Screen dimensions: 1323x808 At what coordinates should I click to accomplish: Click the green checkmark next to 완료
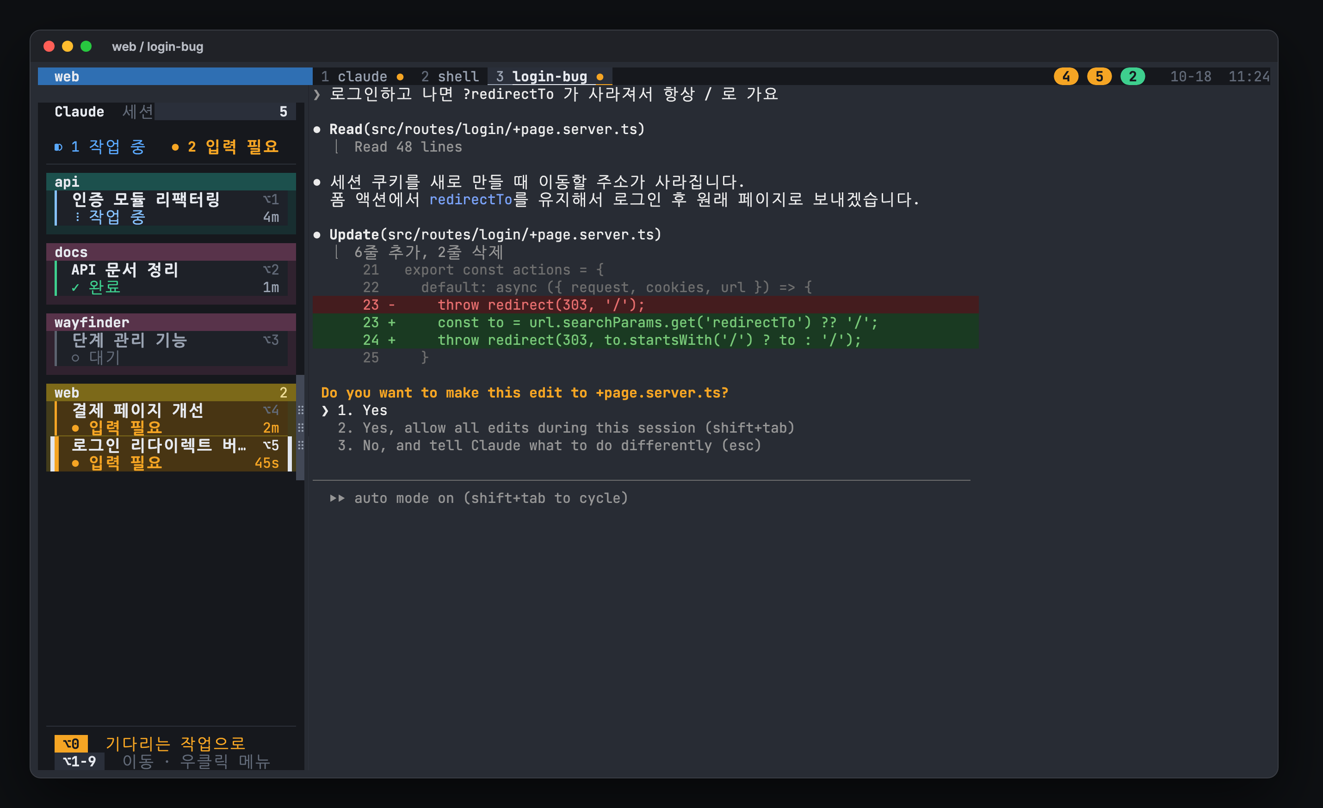tap(75, 288)
